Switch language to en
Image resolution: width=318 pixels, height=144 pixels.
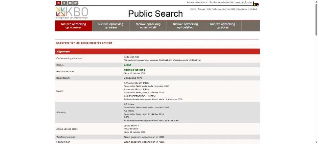76,3
